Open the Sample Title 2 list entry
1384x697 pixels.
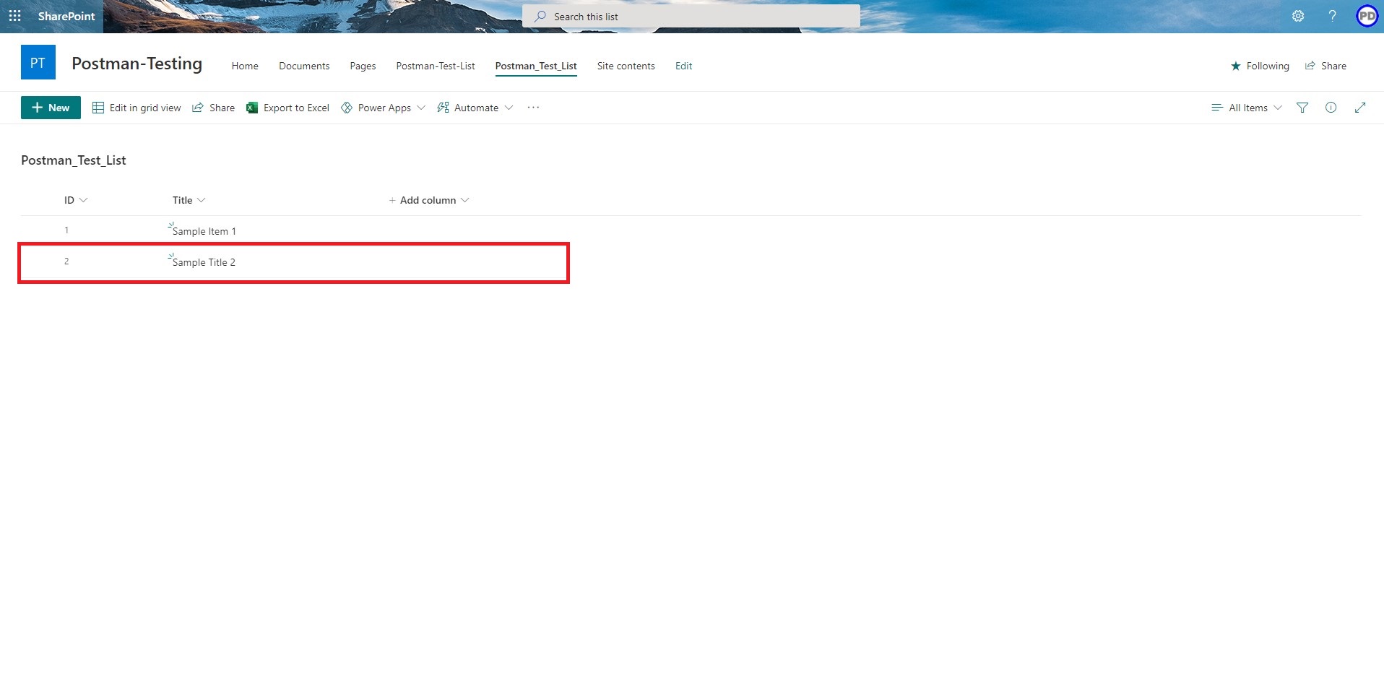coord(204,262)
